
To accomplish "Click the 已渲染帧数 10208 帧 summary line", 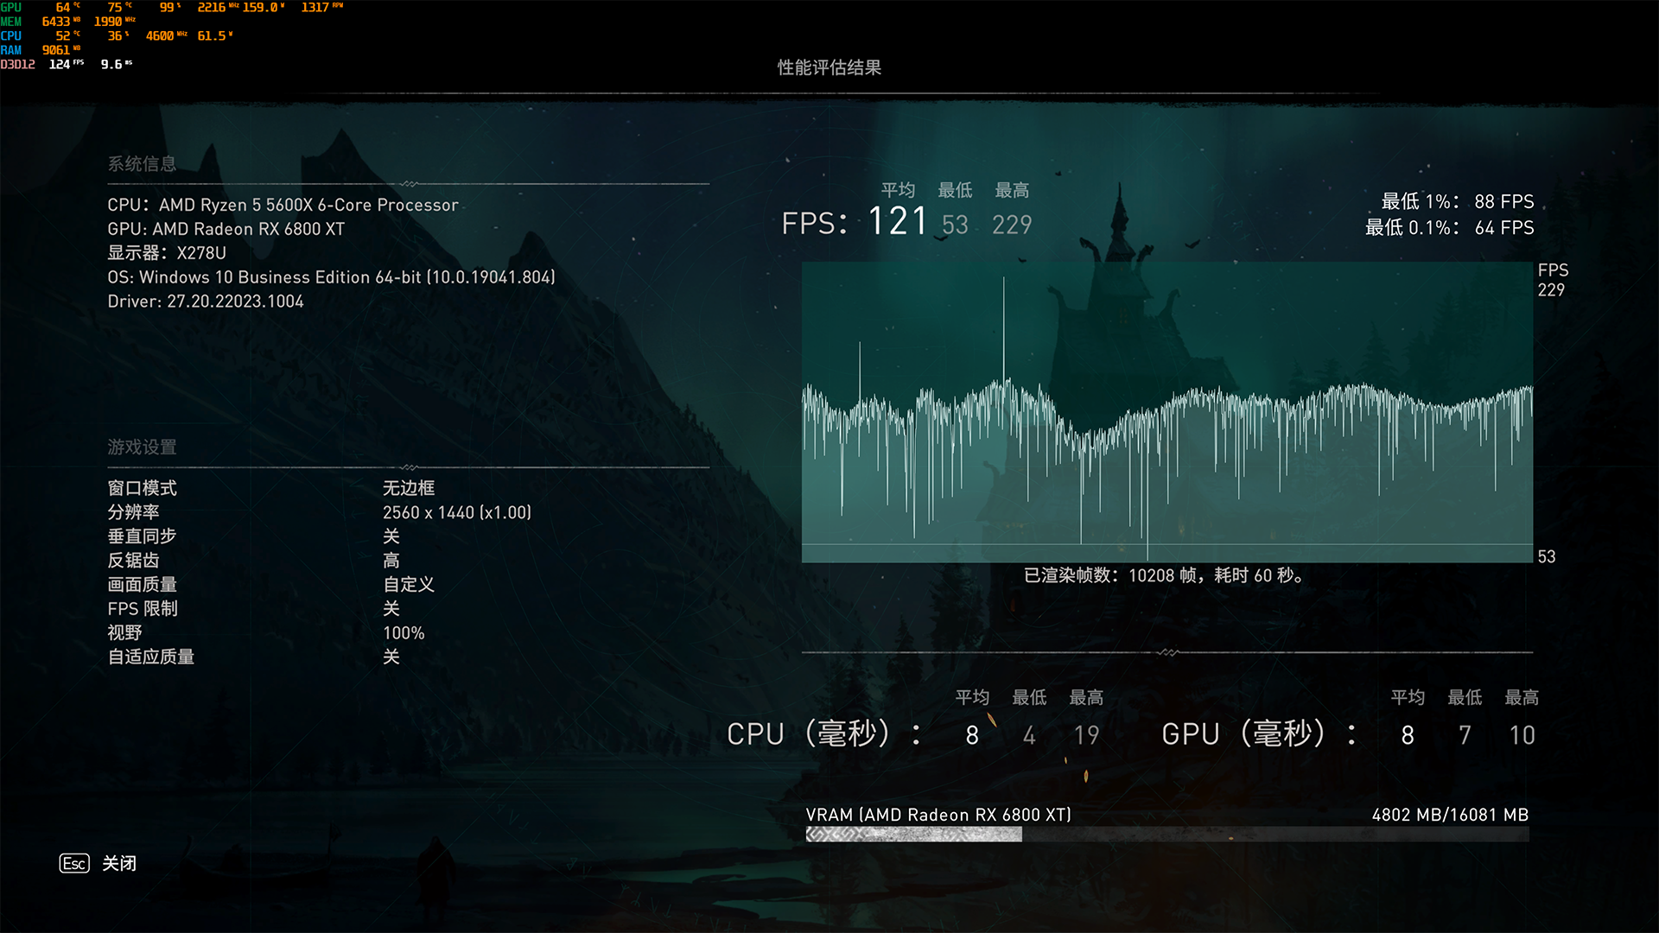I will tap(1164, 575).
